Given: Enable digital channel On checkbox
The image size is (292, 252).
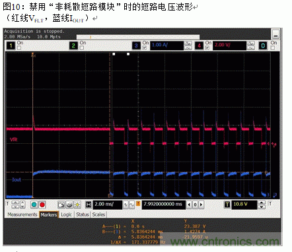Looking at the screenshot, I should (x=273, y=47).
